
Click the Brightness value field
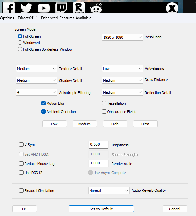(x=99, y=145)
